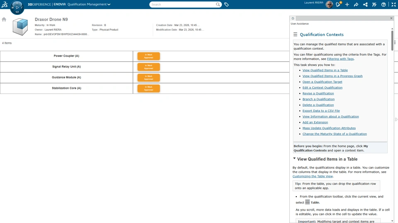Click the Share arrow icon

pos(356,5)
